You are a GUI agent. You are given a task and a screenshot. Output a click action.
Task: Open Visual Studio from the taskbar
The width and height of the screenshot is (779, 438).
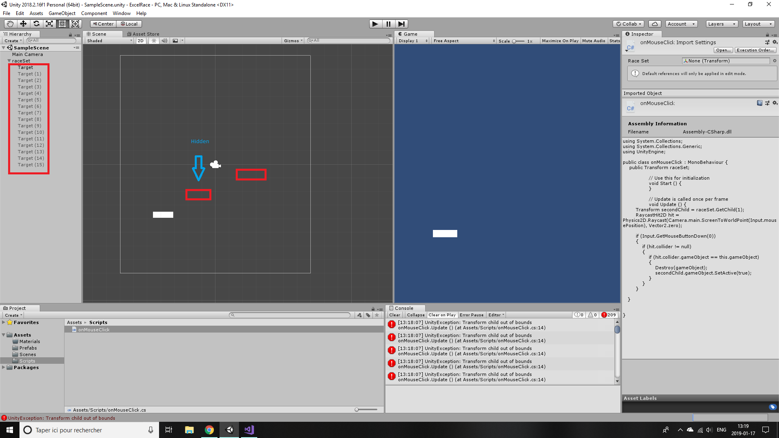(249, 430)
